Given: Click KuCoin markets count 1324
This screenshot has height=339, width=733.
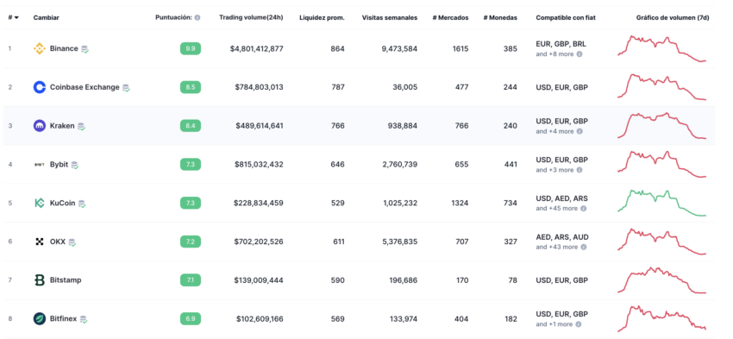Looking at the screenshot, I should 460,203.
